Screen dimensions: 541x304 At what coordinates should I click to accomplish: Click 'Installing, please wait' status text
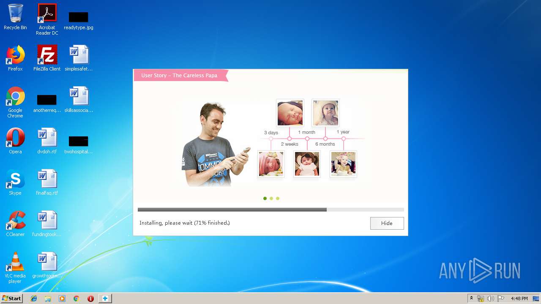pyautogui.click(x=185, y=223)
